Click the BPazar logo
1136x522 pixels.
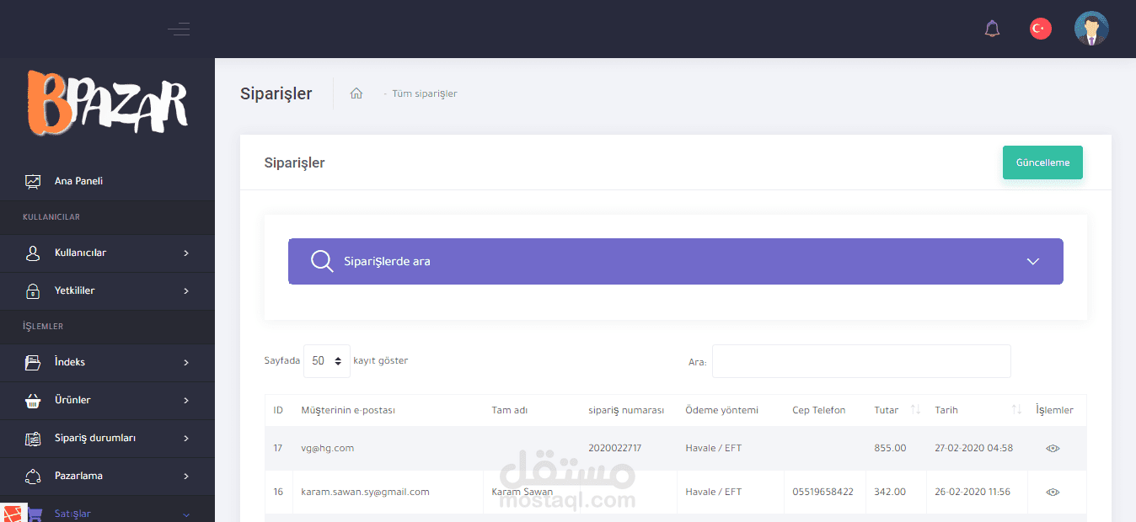[107, 103]
